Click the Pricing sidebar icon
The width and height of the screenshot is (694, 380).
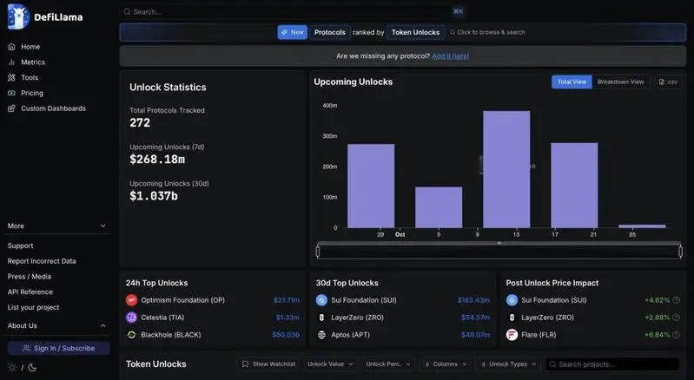tap(11, 93)
